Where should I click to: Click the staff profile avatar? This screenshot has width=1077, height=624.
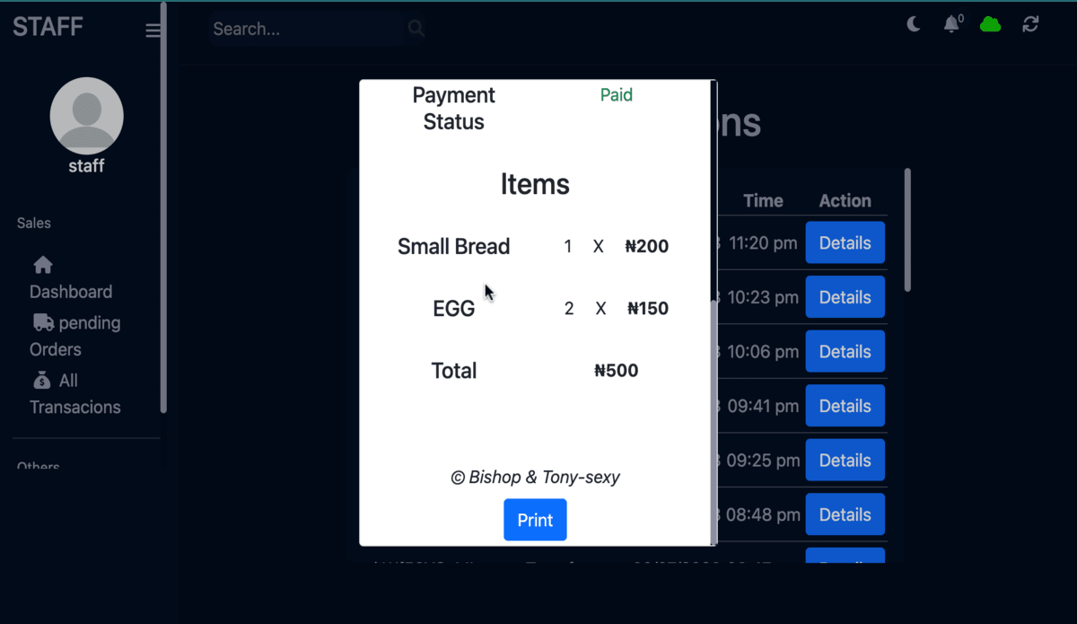click(x=86, y=115)
